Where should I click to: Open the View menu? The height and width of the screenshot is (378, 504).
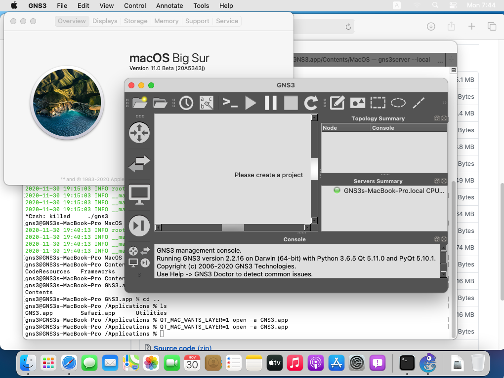pyautogui.click(x=106, y=6)
